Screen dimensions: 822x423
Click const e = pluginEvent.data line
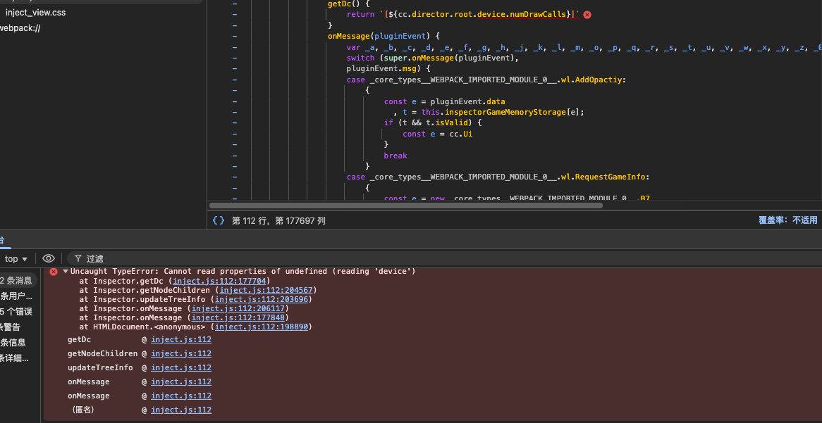point(445,101)
